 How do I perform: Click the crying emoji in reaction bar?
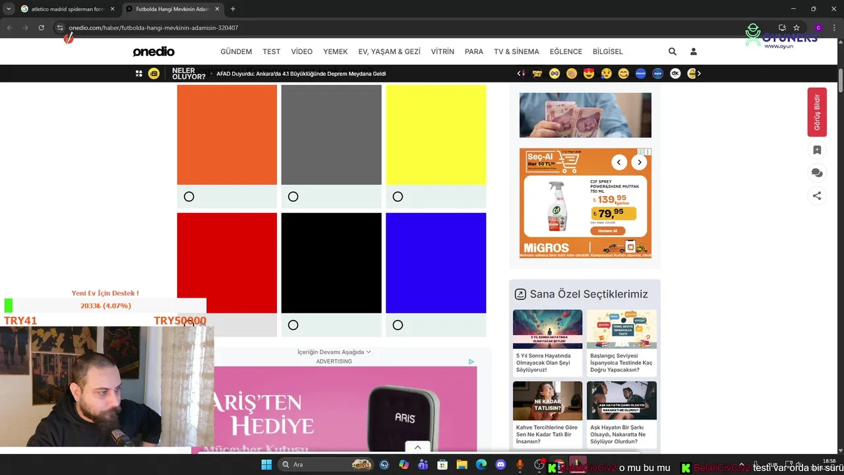coord(606,73)
